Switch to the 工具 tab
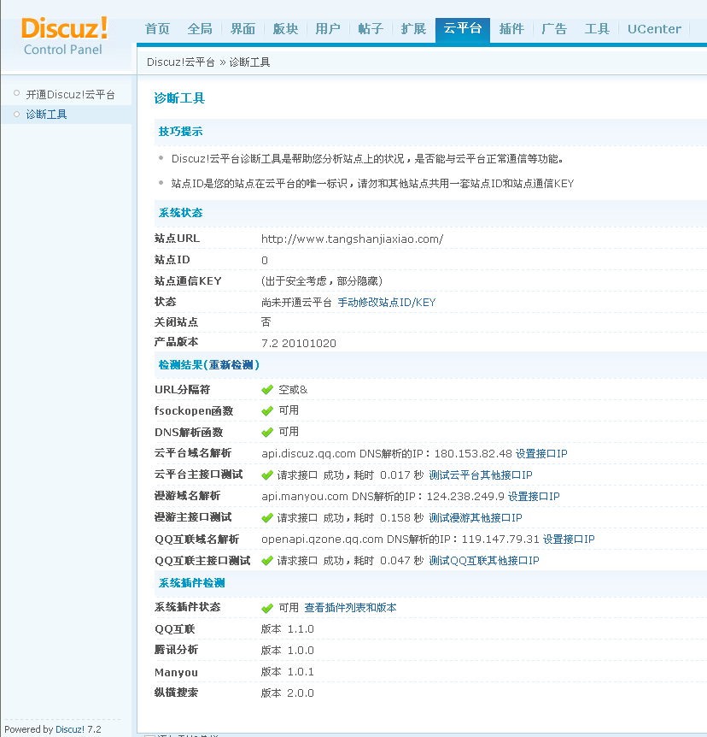The height and width of the screenshot is (737, 707). 597,29
